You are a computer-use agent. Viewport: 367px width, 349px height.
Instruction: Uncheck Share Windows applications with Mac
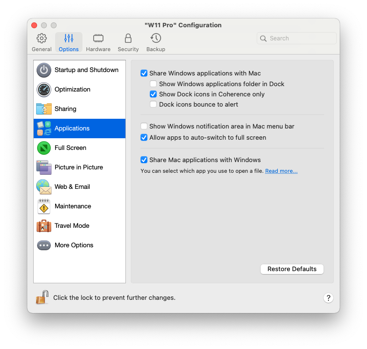pos(144,73)
